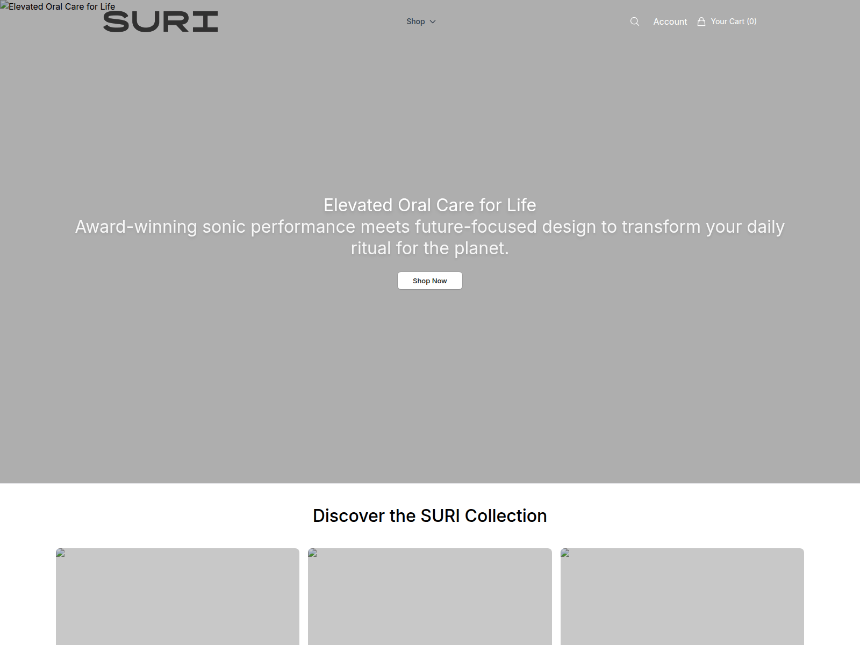The height and width of the screenshot is (645, 860).
Task: Expand the Shop dropdown menu
Action: click(421, 21)
